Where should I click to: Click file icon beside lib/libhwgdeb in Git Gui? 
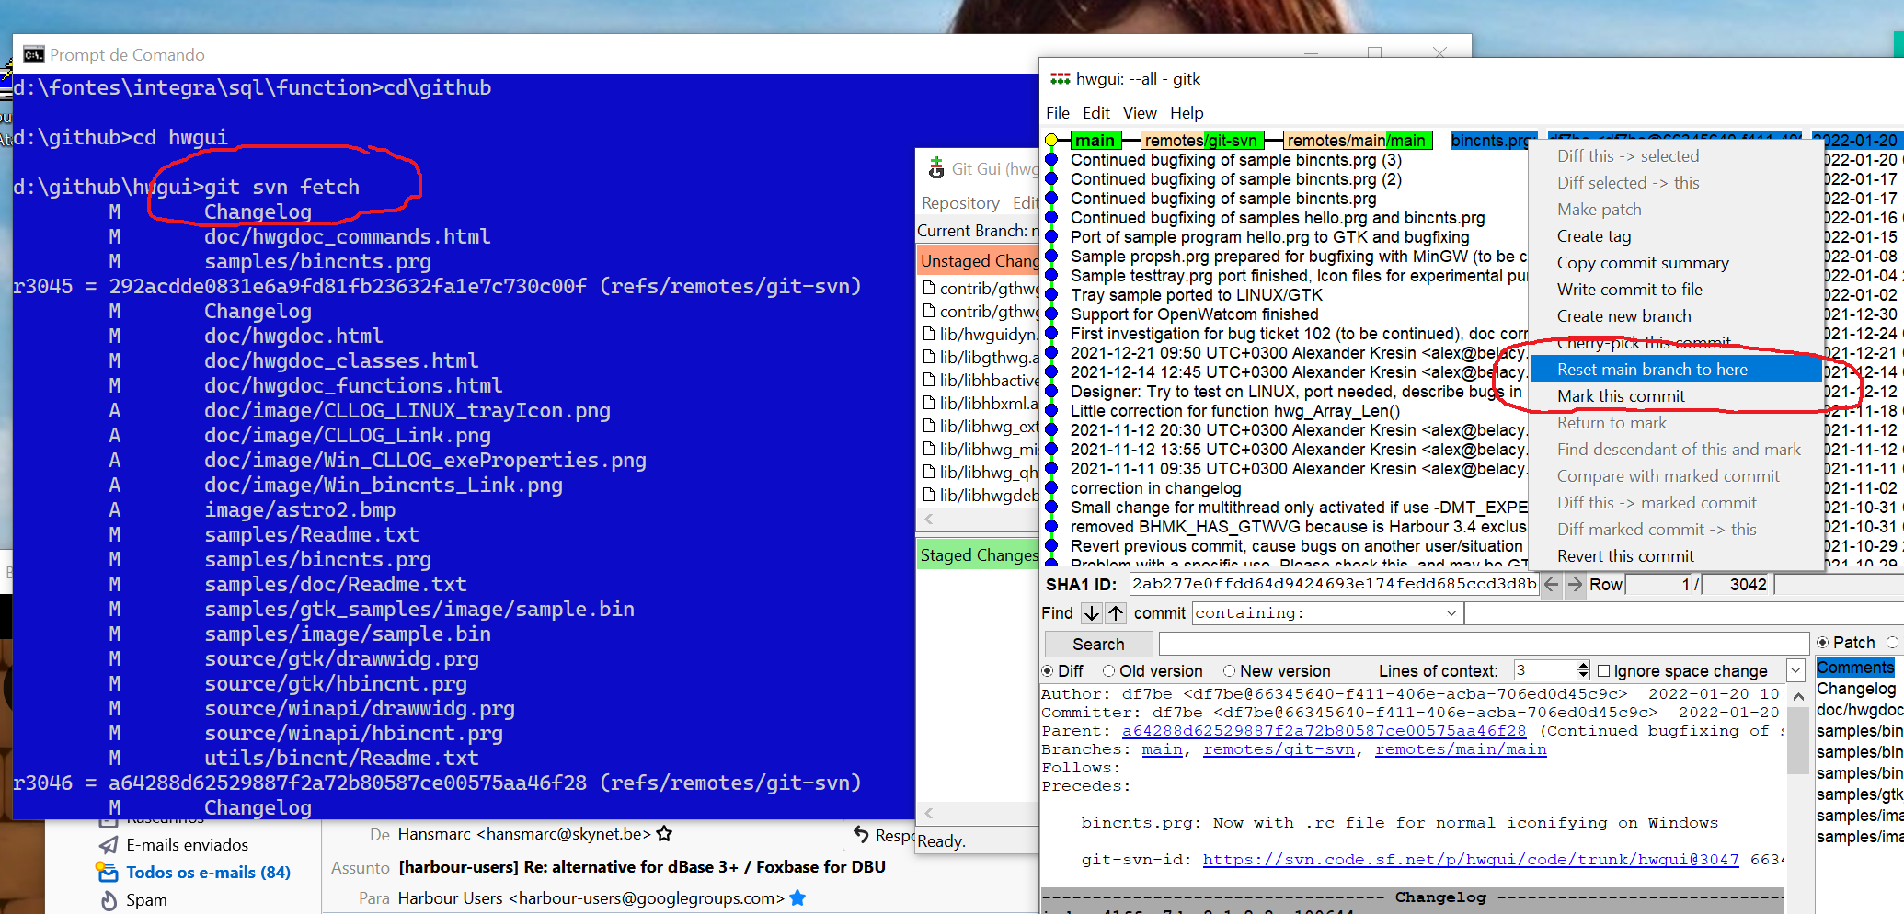[x=929, y=495]
